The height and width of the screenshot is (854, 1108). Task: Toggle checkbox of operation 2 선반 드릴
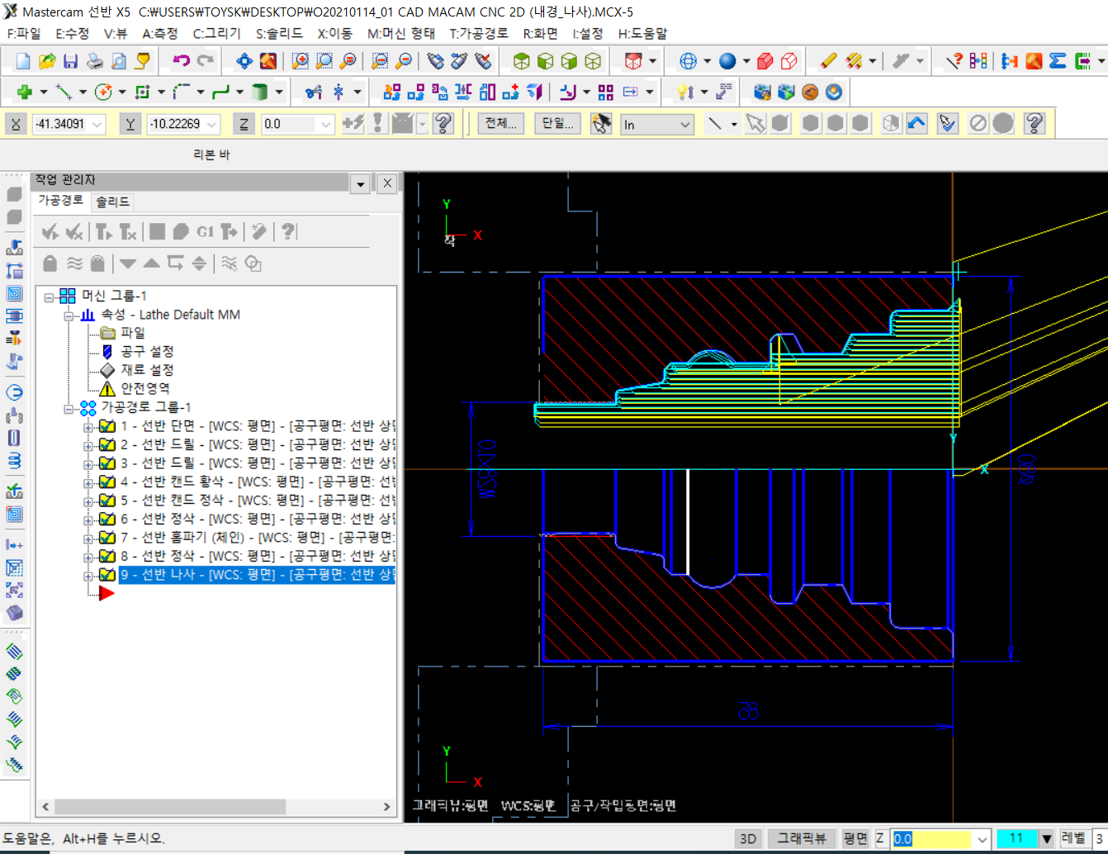click(x=107, y=444)
